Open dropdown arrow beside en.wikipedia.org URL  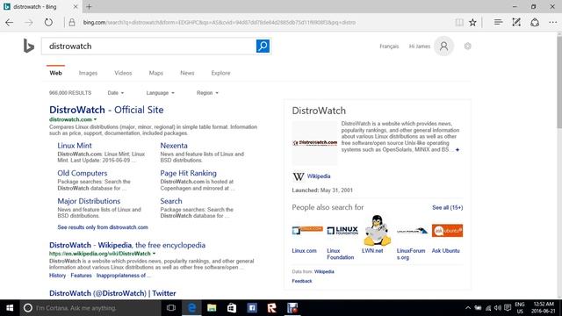point(155,254)
